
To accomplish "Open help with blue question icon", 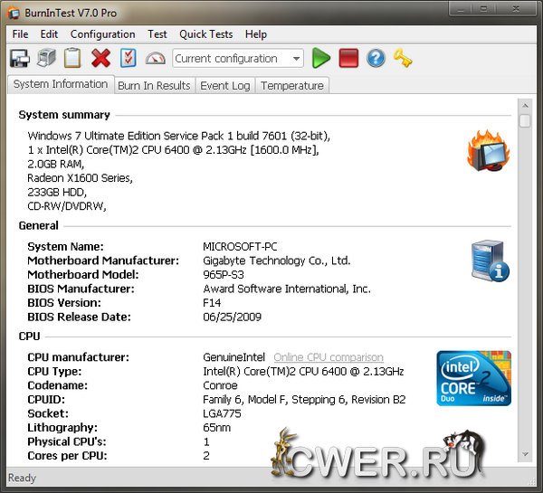I will pos(376,59).
